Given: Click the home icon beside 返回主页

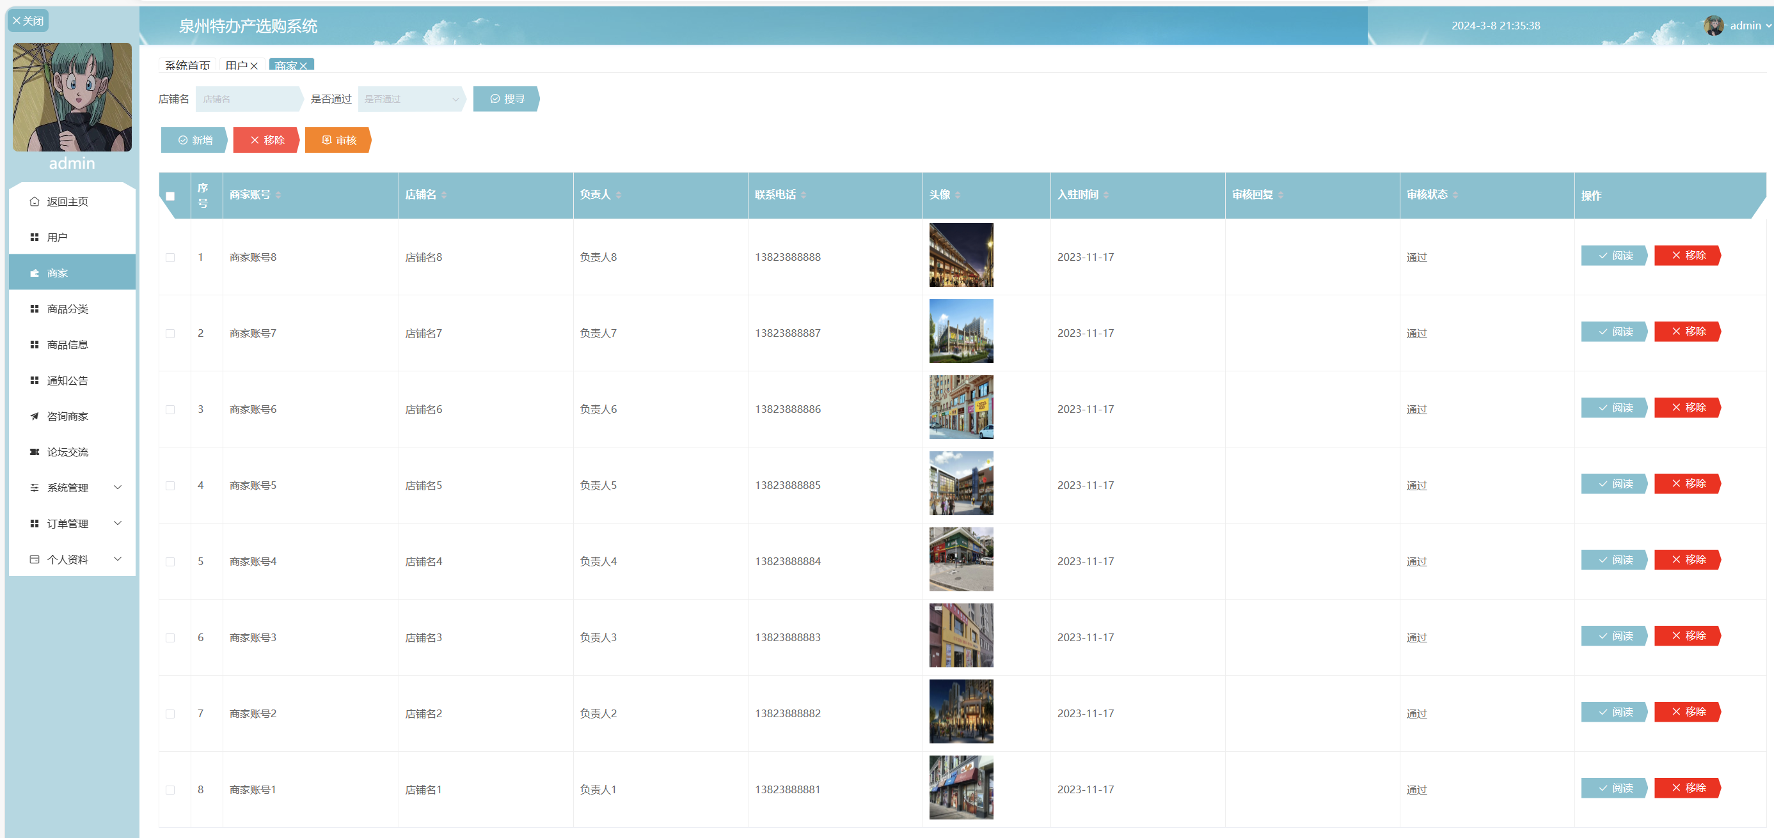Looking at the screenshot, I should [x=35, y=201].
